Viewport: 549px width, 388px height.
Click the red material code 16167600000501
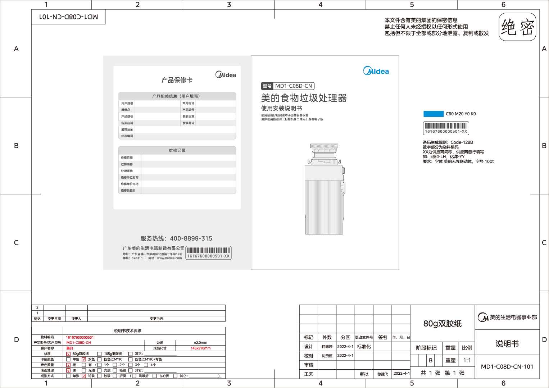coord(80,337)
